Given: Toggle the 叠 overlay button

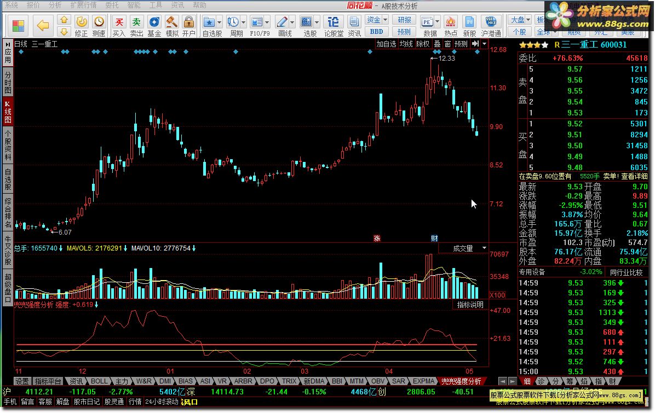Looking at the screenshot, I should tap(437, 44).
